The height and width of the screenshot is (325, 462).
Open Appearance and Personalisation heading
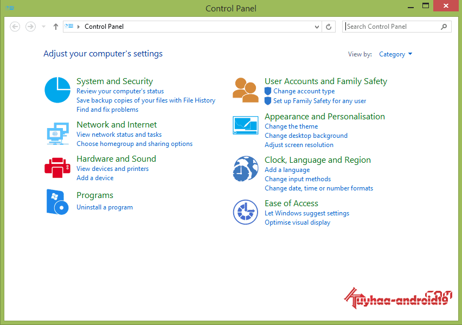pos(325,117)
